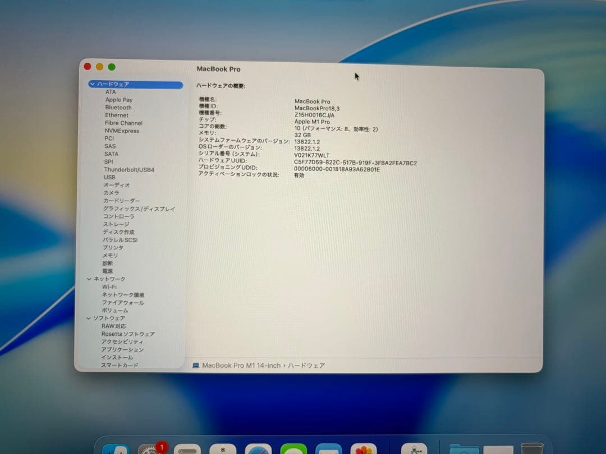Select メモリ in the sidebar list
The width and height of the screenshot is (606, 454).
click(110, 256)
